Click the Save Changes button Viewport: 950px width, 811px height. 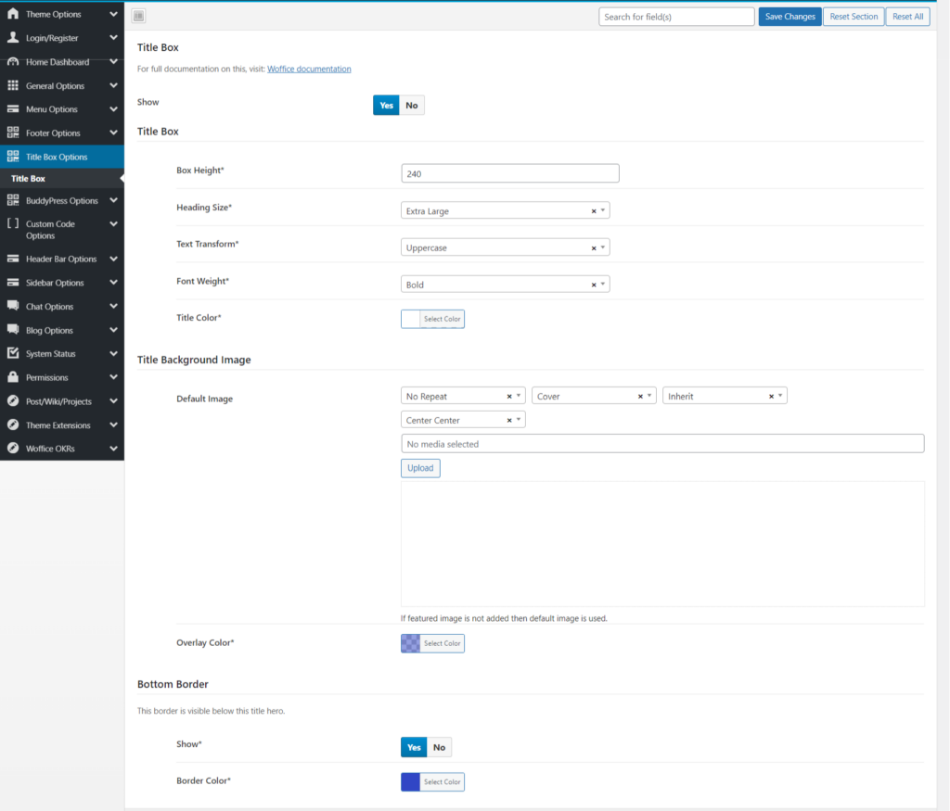click(790, 17)
